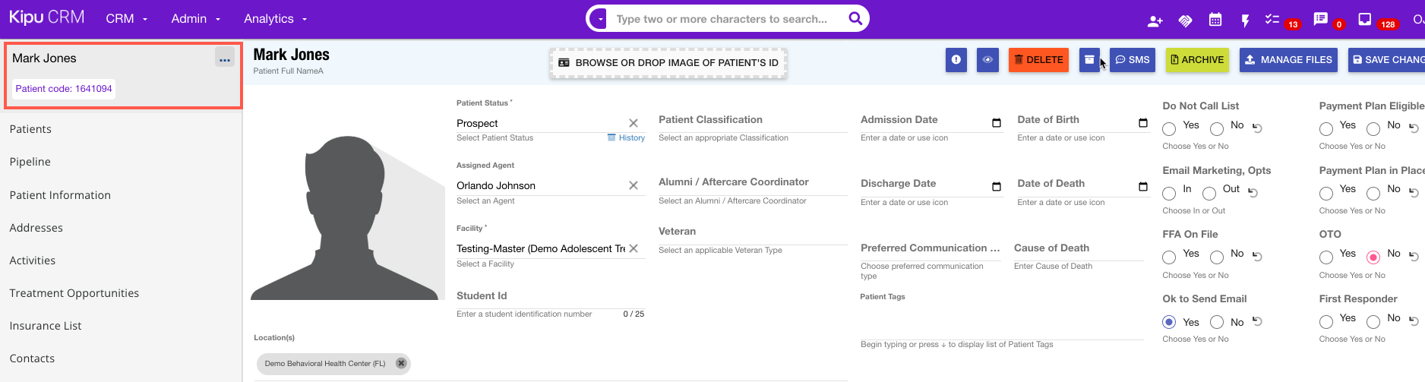Open the tasks checklist icon with 13 badge
The width and height of the screenshot is (1425, 382).
(1272, 20)
